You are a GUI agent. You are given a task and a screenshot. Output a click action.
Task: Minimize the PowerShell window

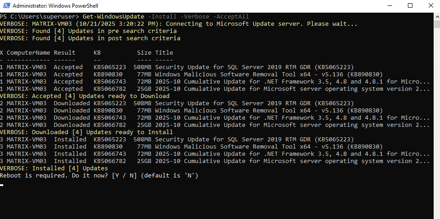[x=388, y=6]
